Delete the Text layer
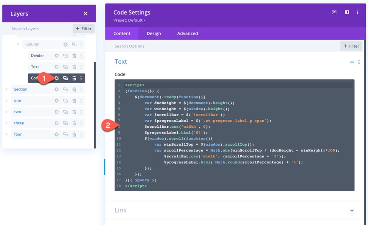The width and height of the screenshot is (368, 225). pos(74,67)
